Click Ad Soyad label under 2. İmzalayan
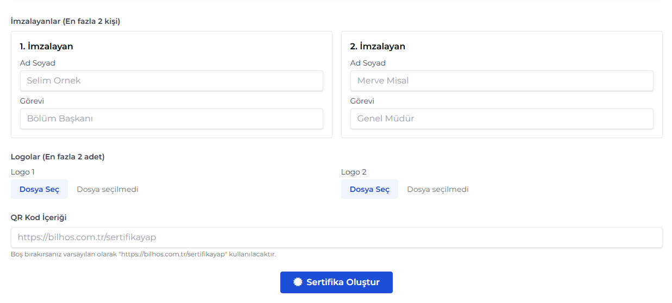Viewport: 672px width, 303px height. (368, 63)
